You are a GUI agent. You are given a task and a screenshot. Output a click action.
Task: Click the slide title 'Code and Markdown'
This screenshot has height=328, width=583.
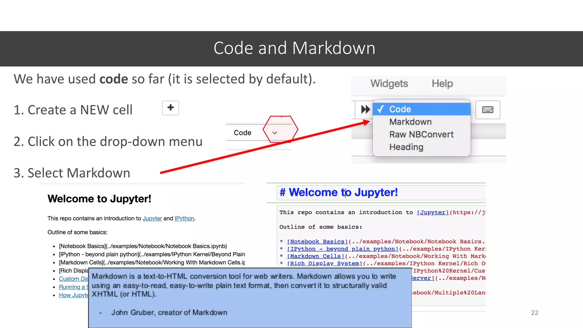click(x=294, y=48)
